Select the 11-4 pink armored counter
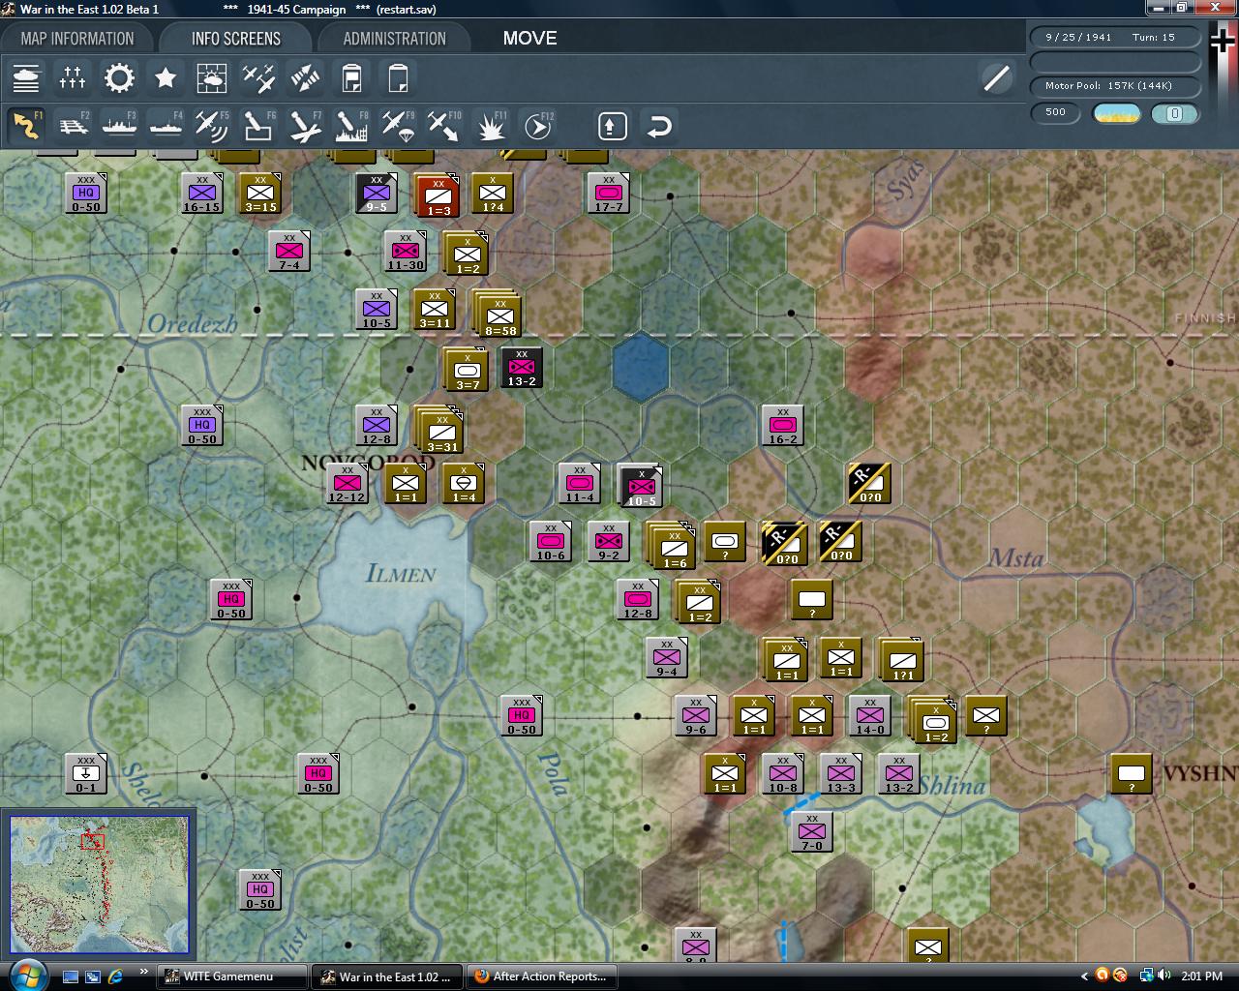This screenshot has height=991, width=1239. click(579, 484)
